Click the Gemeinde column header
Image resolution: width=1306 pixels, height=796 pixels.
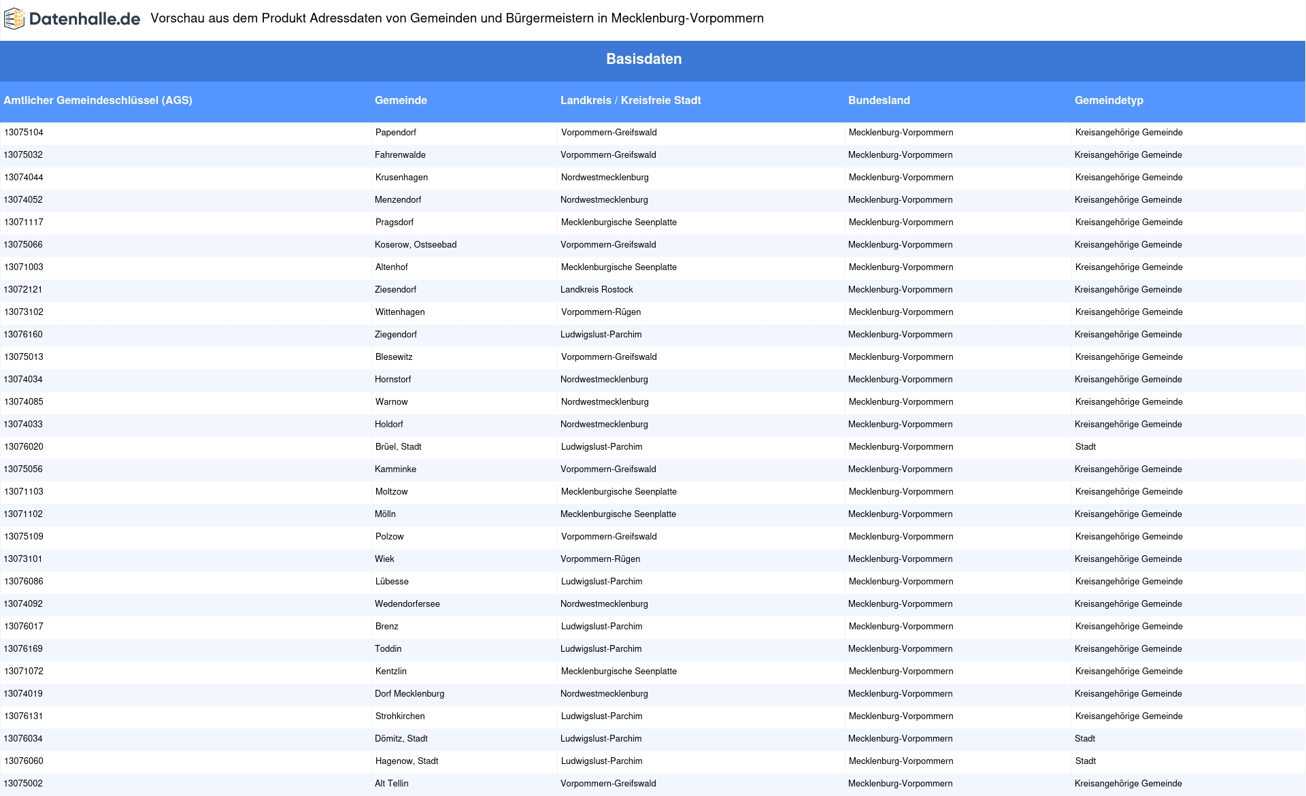point(401,100)
